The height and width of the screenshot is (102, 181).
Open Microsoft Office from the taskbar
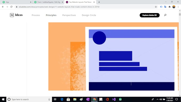coord(107,99)
